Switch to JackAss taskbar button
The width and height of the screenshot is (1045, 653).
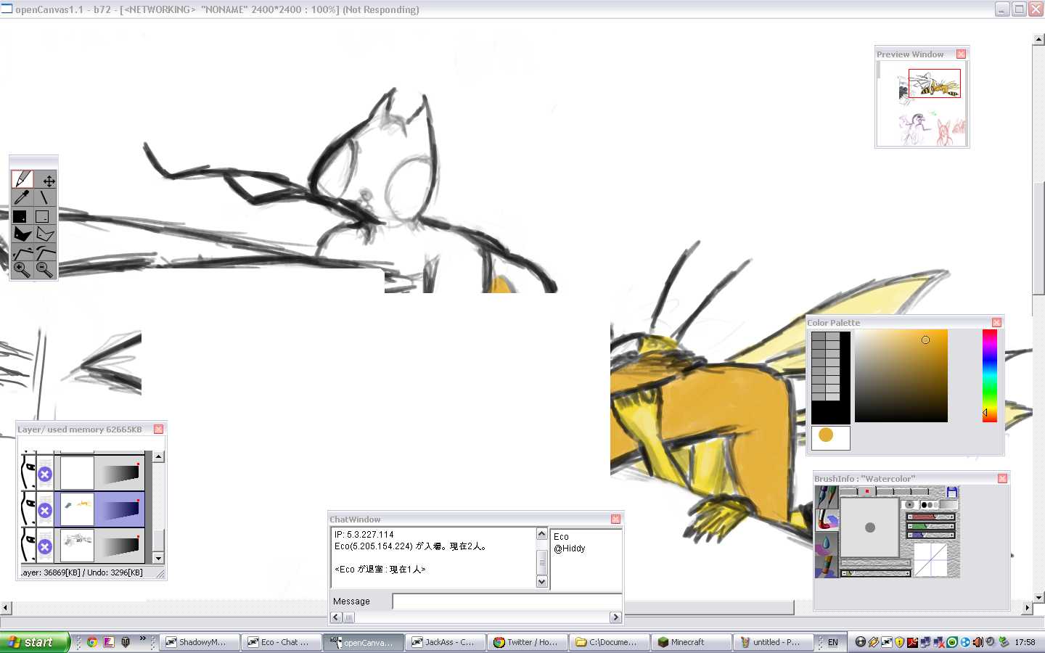(x=445, y=642)
